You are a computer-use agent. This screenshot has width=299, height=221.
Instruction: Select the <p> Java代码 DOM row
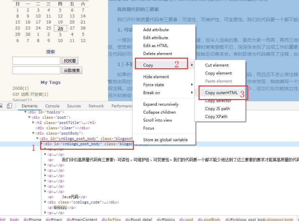point(67,197)
